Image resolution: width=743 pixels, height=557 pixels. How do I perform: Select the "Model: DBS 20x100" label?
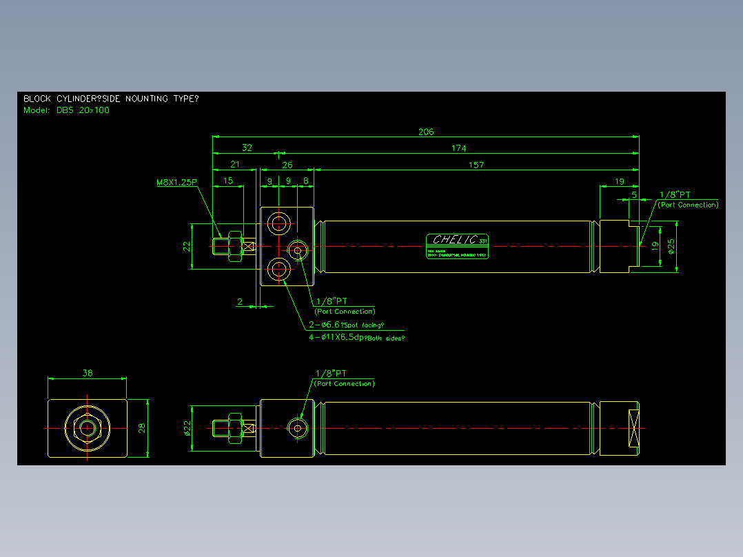click(x=66, y=110)
